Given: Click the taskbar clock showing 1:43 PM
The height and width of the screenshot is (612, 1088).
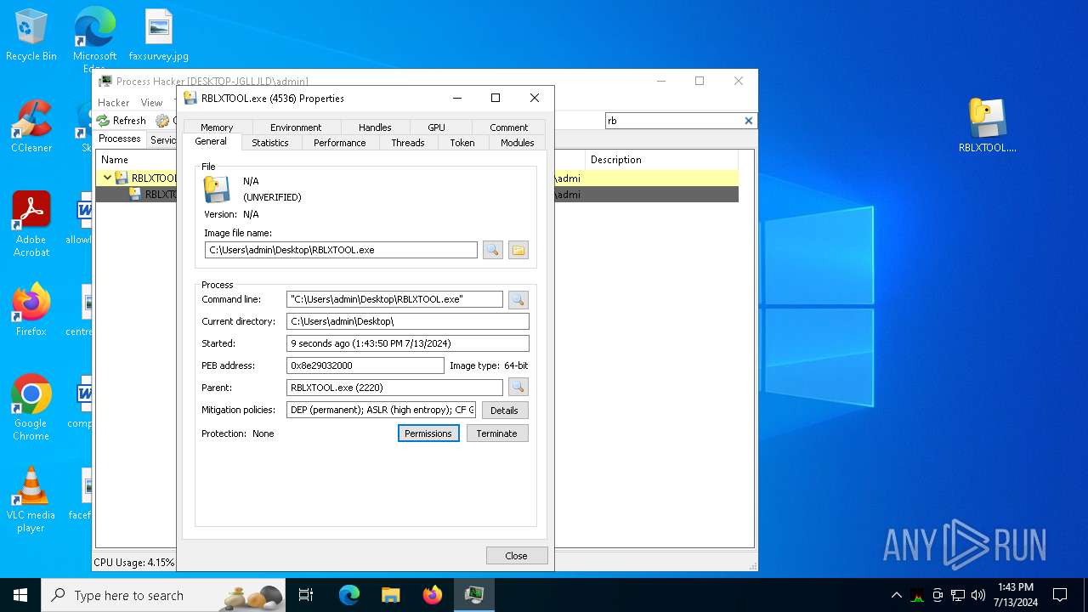Looking at the screenshot, I should 1015,595.
